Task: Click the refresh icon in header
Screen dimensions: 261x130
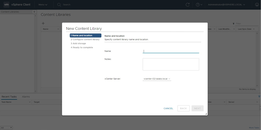Action: tap(188, 5)
